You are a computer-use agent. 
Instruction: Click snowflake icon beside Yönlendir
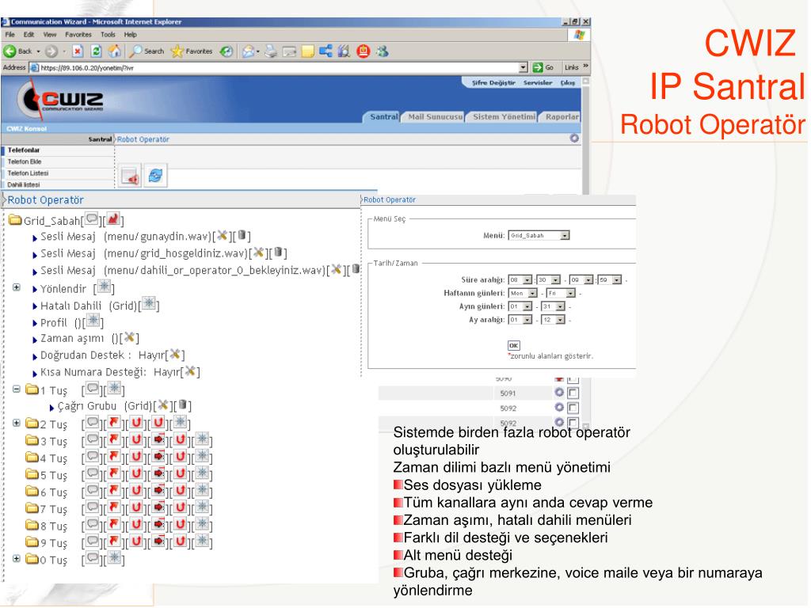coord(104,287)
